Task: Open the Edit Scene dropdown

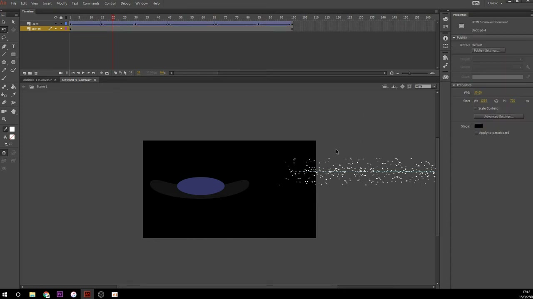Action: [x=385, y=87]
